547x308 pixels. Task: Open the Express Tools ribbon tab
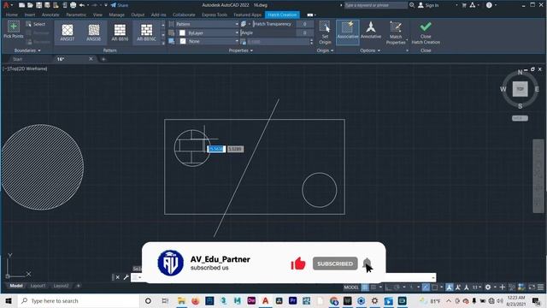coord(215,15)
